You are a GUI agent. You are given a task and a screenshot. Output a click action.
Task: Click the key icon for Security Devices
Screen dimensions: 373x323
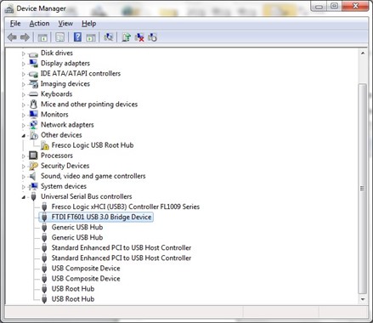33,166
